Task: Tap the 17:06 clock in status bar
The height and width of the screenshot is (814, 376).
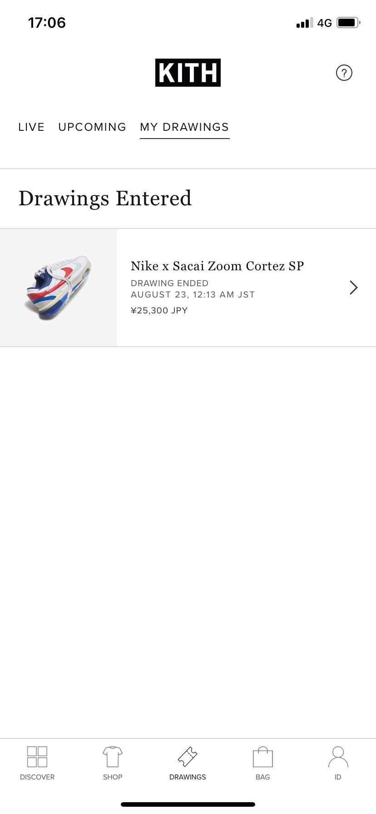Action: tap(47, 23)
